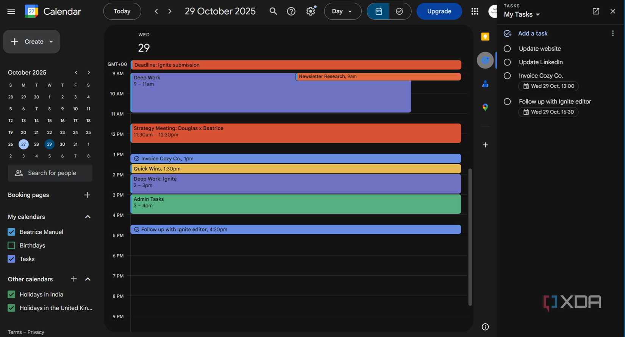
Task: Enable the Birthdays calendar checkbox
Action: (11, 245)
